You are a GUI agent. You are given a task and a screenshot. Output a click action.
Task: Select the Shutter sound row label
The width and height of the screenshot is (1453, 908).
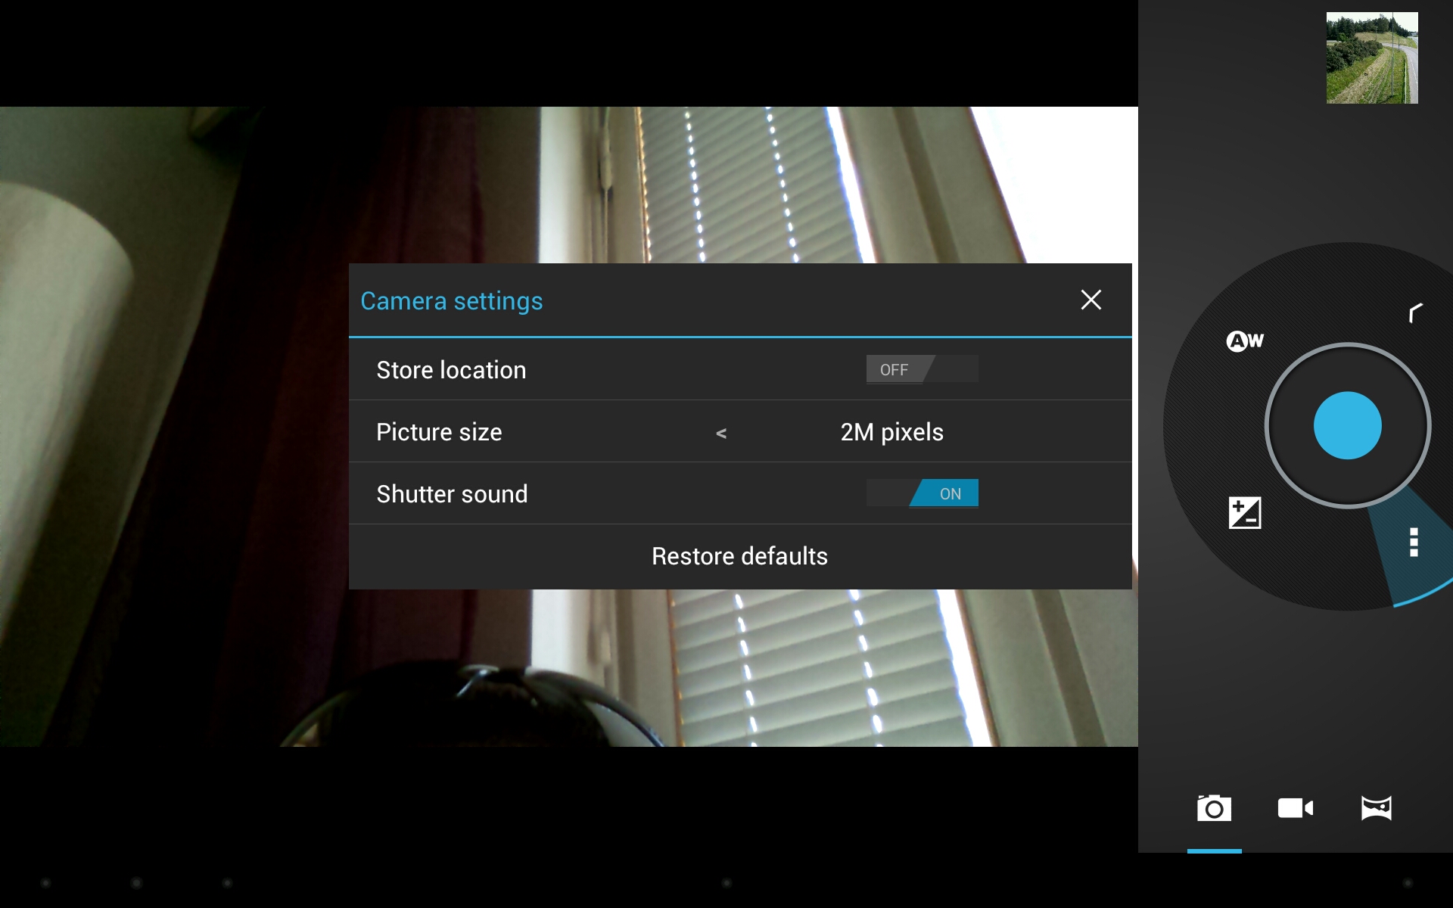click(x=452, y=494)
